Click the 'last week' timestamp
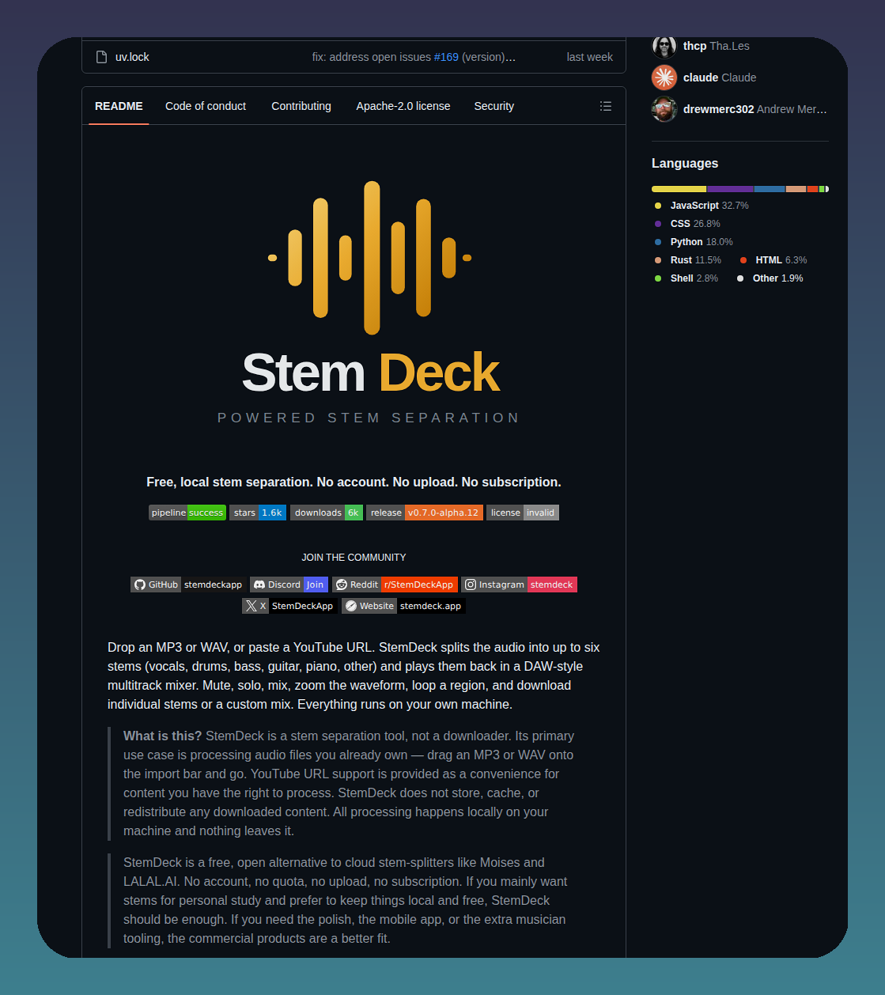The image size is (885, 995). [x=590, y=57]
